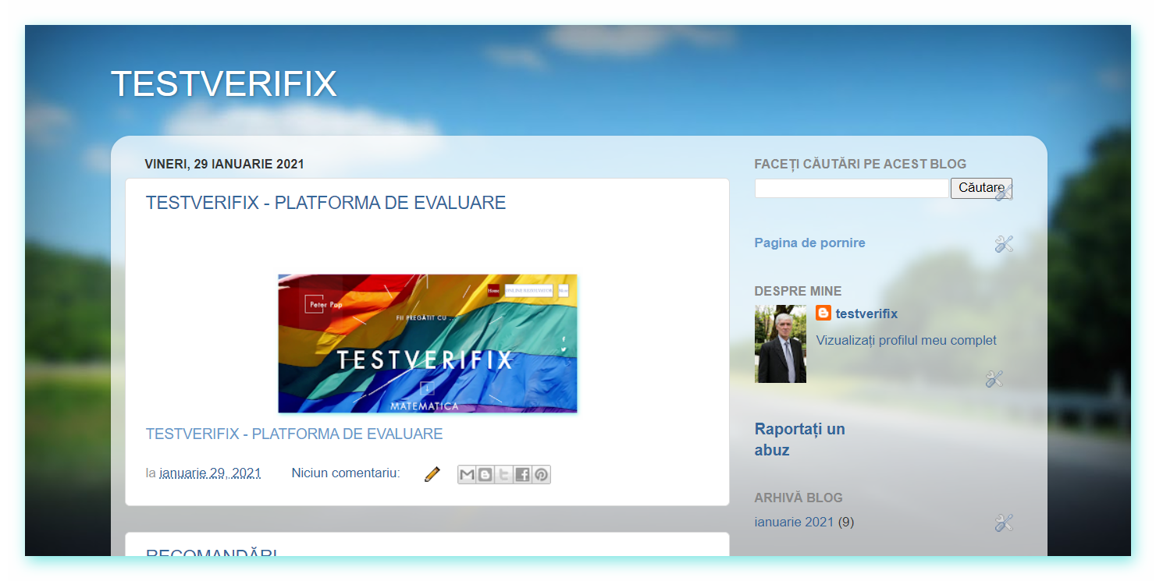Share the post to Twitter
Image resolution: width=1156 pixels, height=581 pixels.
[504, 474]
